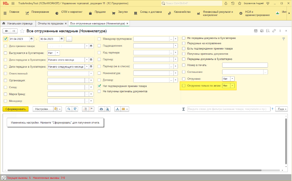This screenshot has width=292, height=181.
Task: Click the print preview icon
Action: pos(108,109)
